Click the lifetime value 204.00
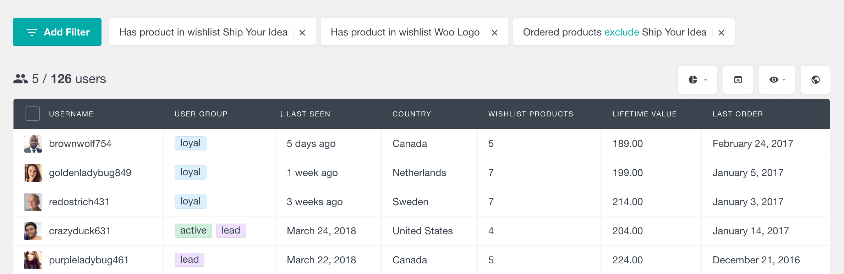The height and width of the screenshot is (274, 844). (x=627, y=231)
